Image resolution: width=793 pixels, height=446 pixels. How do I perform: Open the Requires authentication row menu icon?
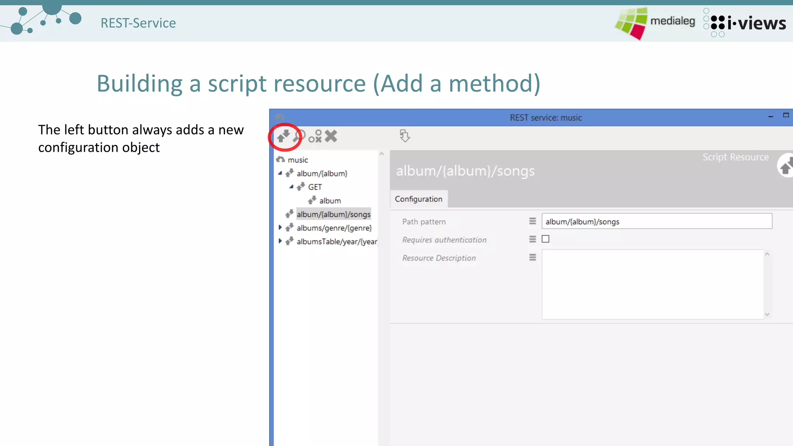[x=533, y=239]
